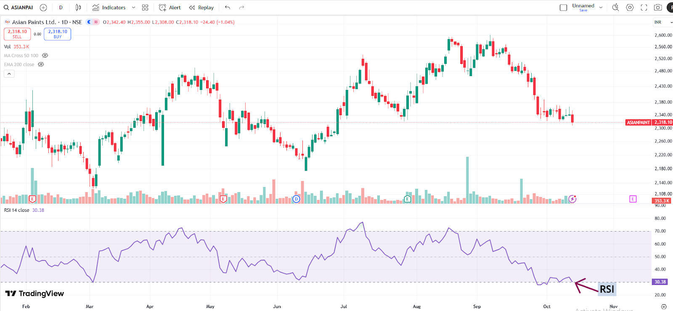This screenshot has width=673, height=311.
Task: Tick the layout checkbox beside Unnamed
Action: click(563, 8)
